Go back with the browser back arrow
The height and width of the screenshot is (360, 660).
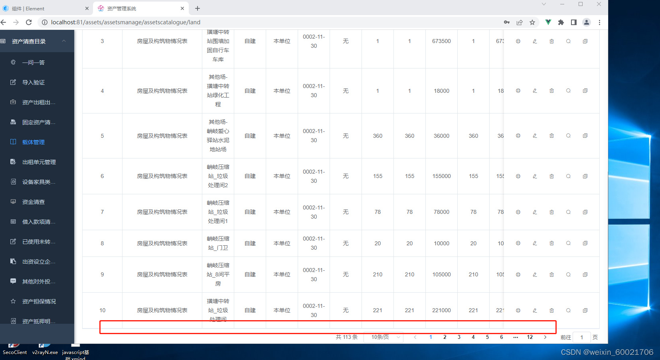click(4, 22)
